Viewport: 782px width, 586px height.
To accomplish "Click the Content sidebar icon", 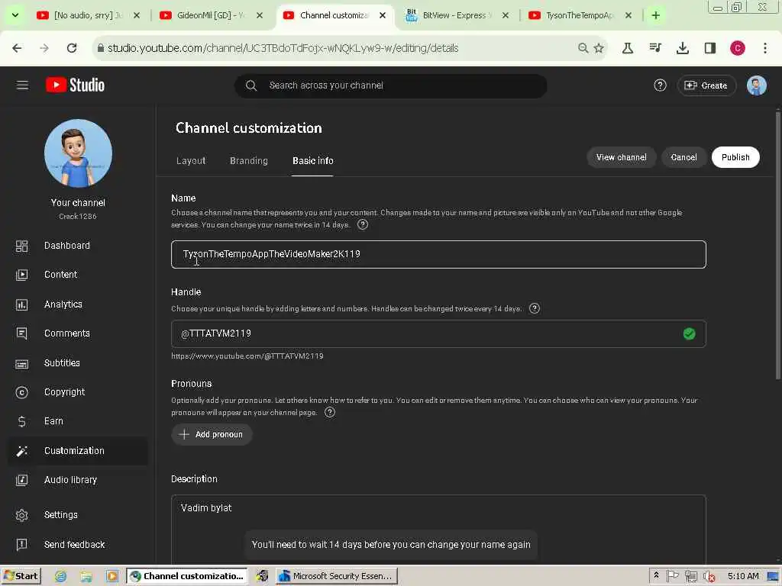I will coord(21,275).
